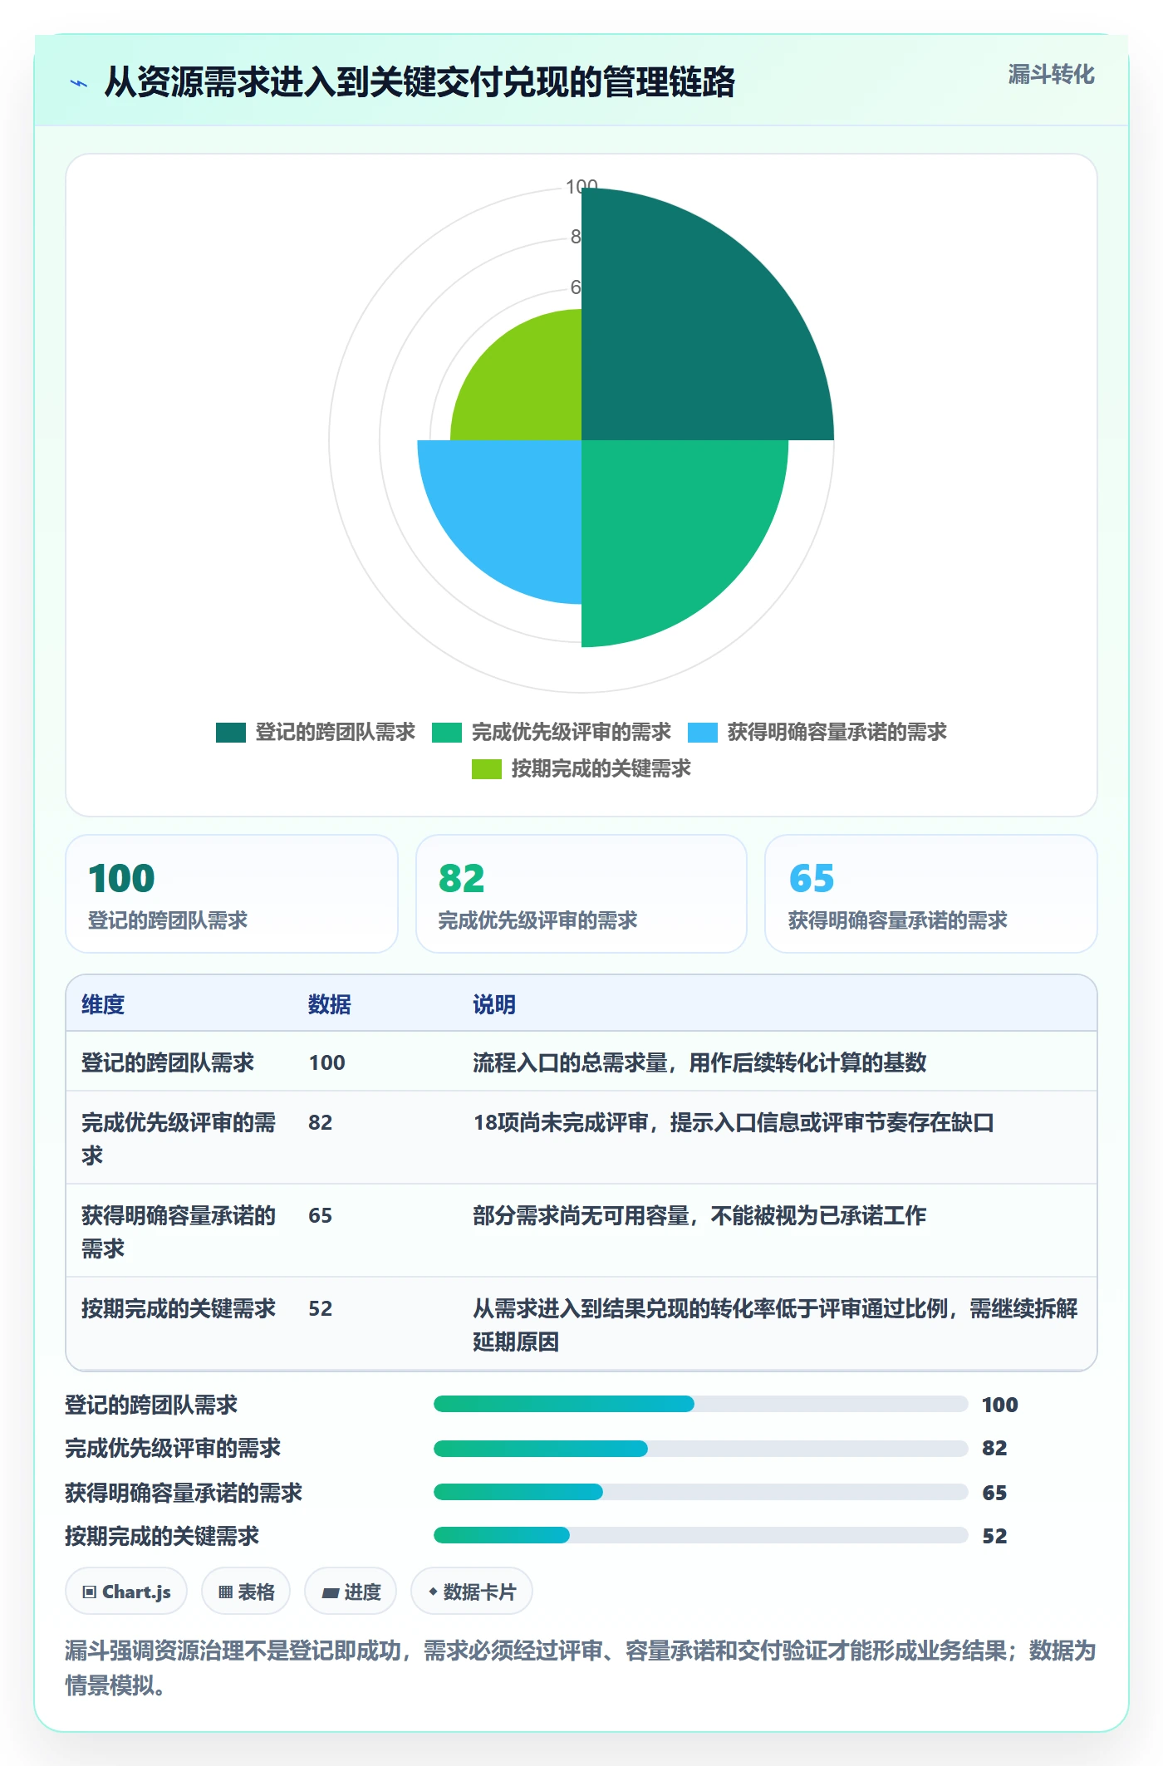The height and width of the screenshot is (1766, 1163).
Task: Click the progress bar for 获得明确容量承诺的需求
Action: (x=700, y=1492)
